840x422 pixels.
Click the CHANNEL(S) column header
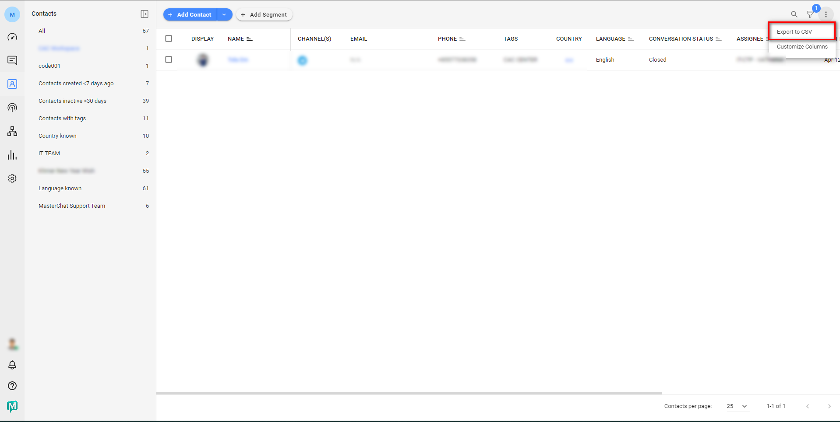click(314, 39)
